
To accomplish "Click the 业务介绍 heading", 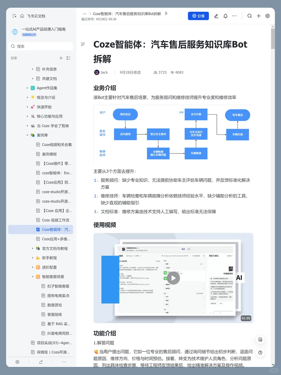I will [x=105, y=88].
